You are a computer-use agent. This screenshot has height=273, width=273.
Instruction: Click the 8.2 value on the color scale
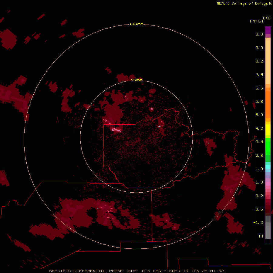(259, 61)
